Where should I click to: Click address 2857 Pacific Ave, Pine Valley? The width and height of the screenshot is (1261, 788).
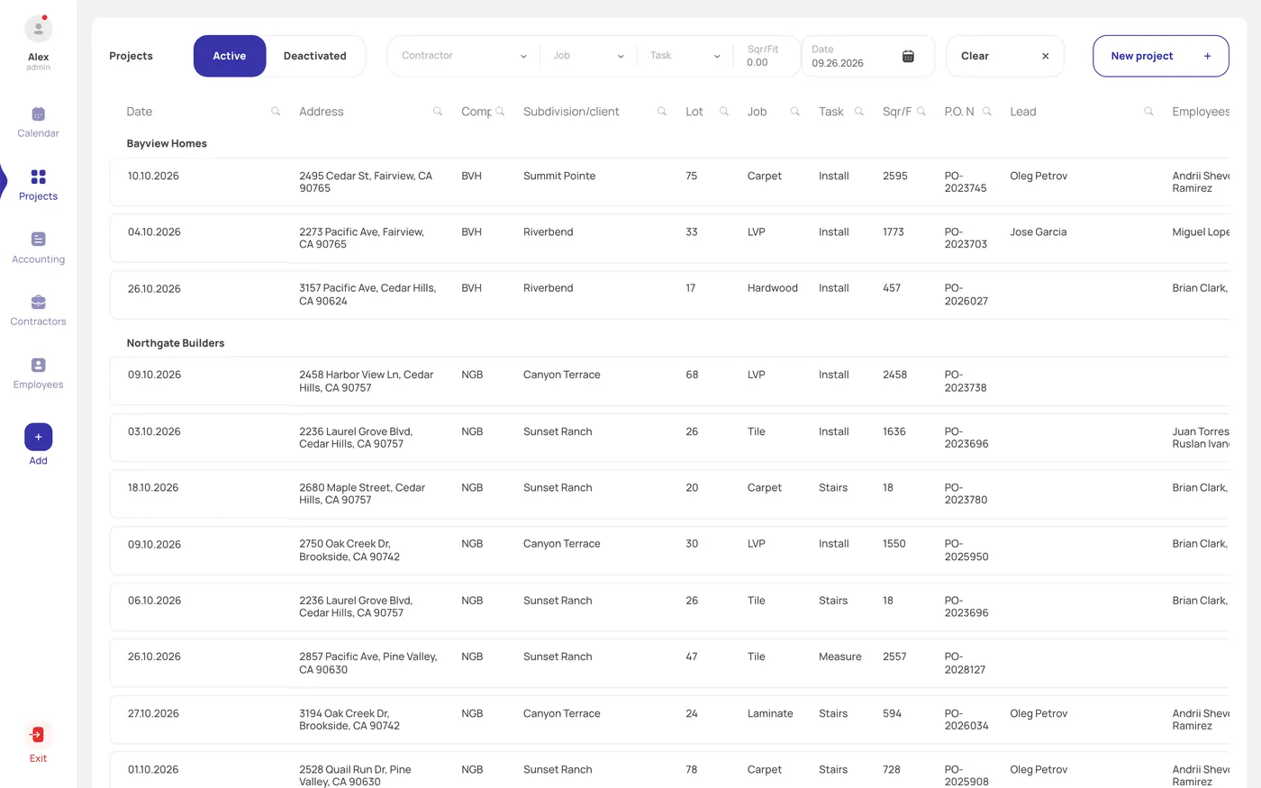[x=368, y=663]
